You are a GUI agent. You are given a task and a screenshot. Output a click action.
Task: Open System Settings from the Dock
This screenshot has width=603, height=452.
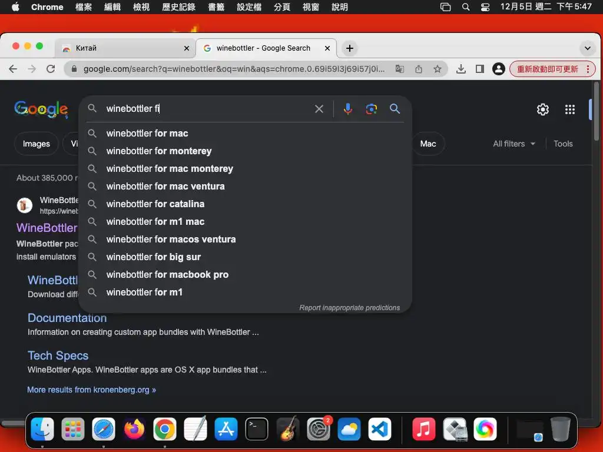319,429
